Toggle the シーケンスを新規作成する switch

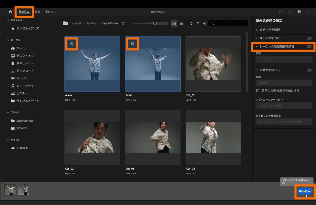[309, 47]
